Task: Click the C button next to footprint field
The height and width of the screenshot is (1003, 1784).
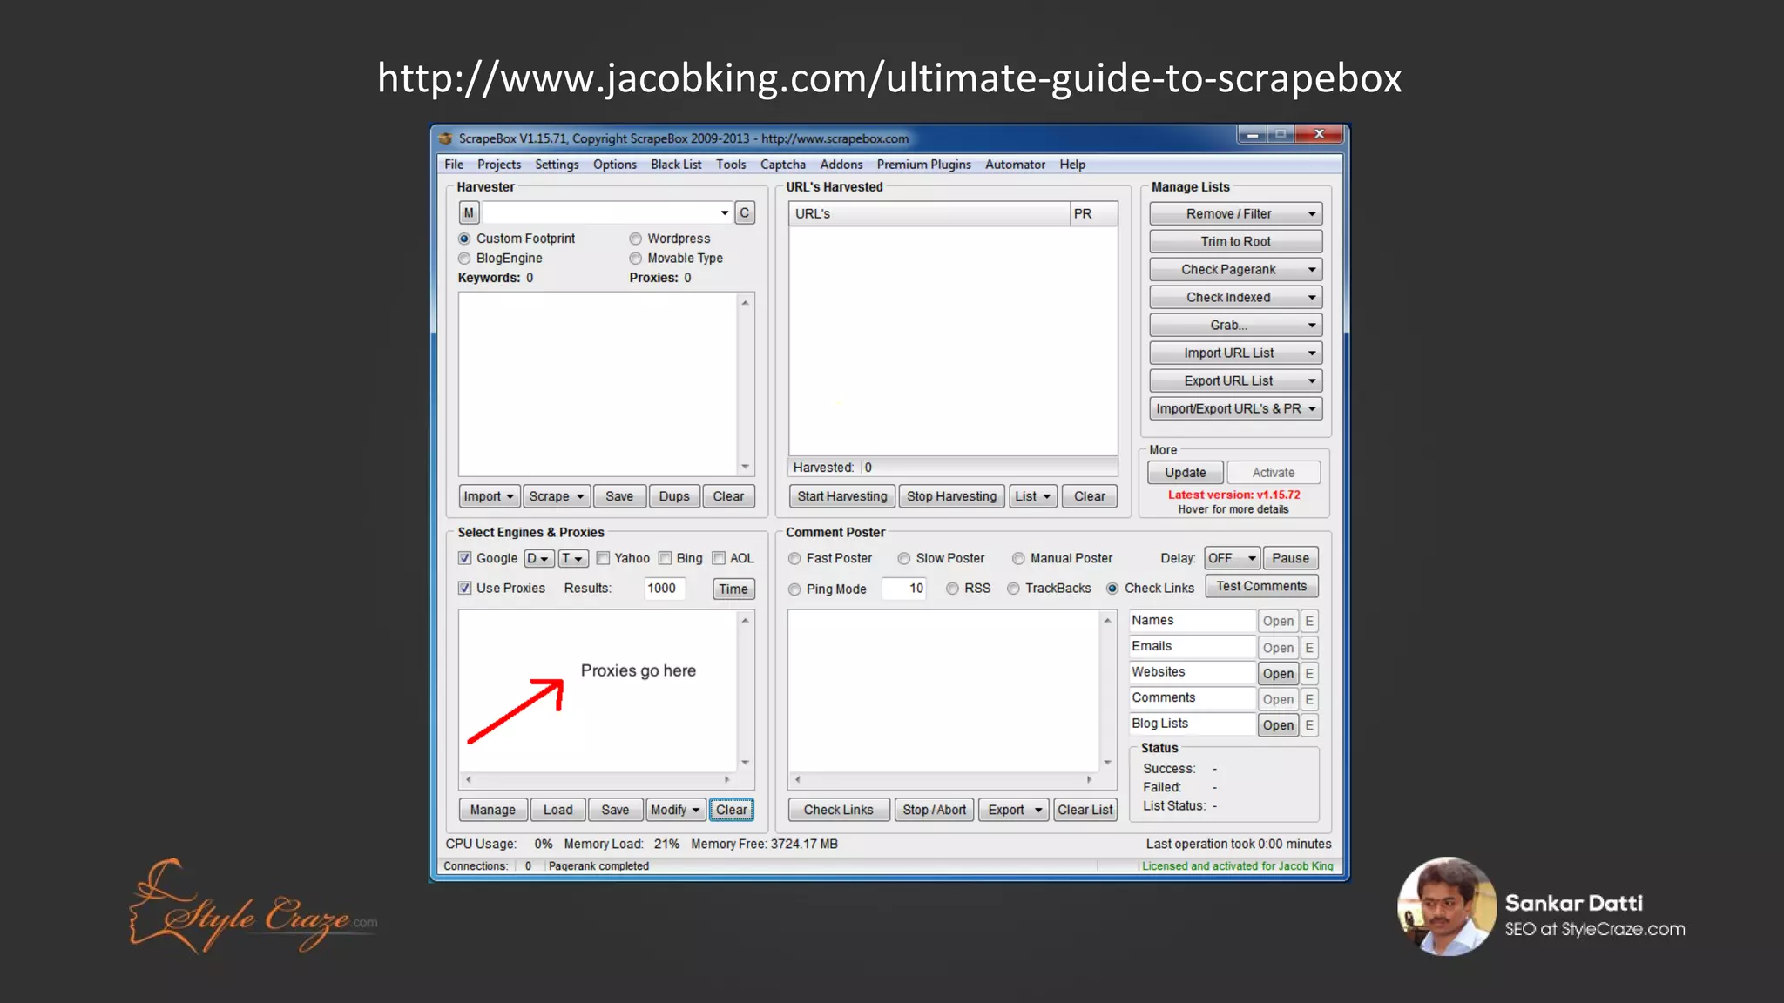Action: pos(745,212)
